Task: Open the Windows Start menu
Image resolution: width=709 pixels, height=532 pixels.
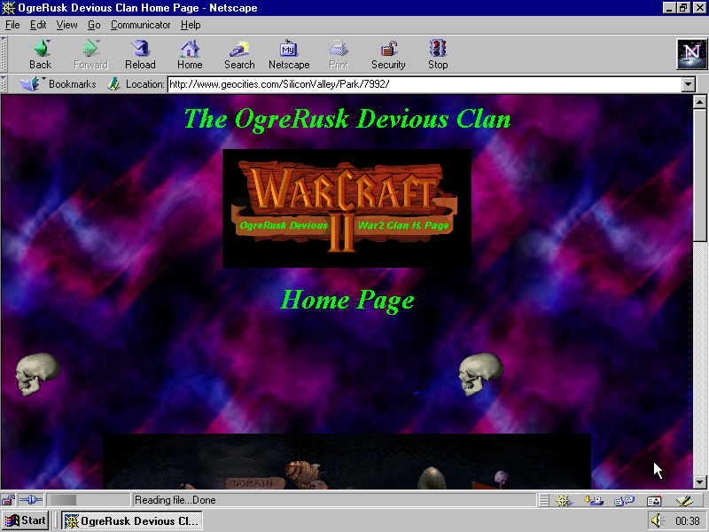Action: (26, 520)
